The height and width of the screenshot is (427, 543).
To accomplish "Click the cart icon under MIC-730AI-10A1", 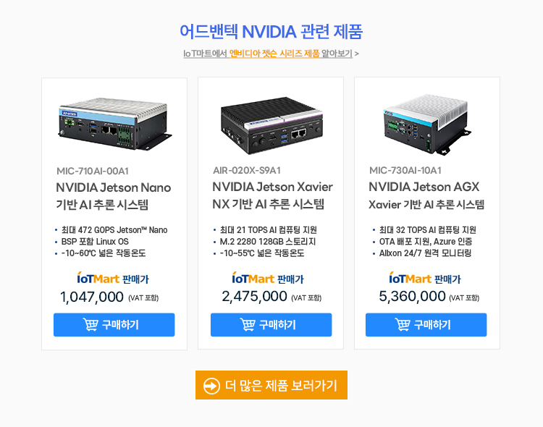I will pyautogui.click(x=403, y=324).
